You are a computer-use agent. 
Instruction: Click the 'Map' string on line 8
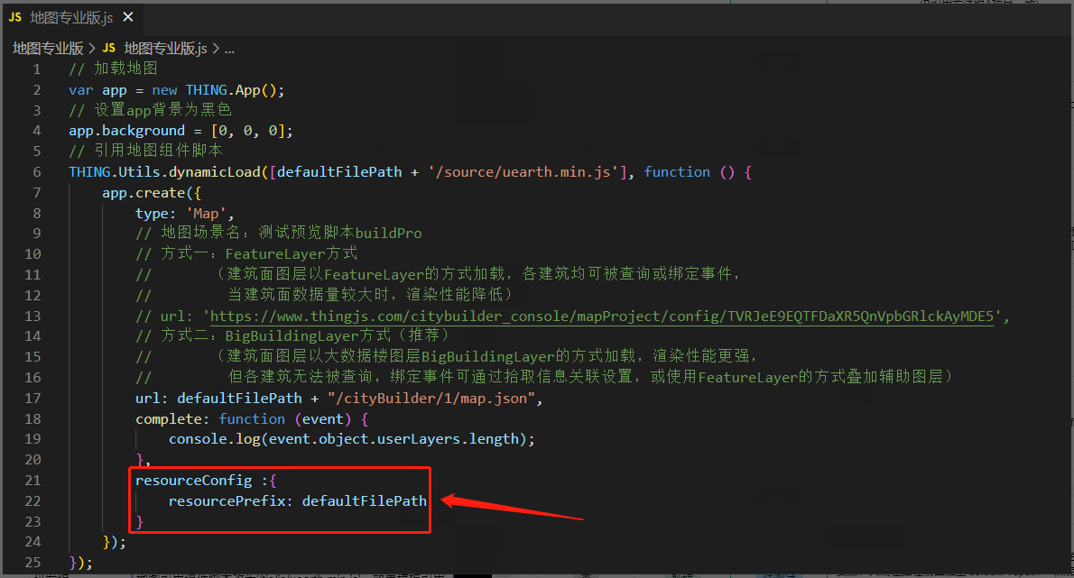click(x=206, y=214)
